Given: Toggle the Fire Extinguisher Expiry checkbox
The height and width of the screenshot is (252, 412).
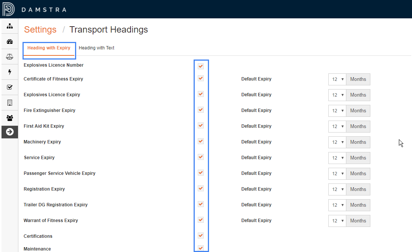Looking at the screenshot, I should pos(201,110).
